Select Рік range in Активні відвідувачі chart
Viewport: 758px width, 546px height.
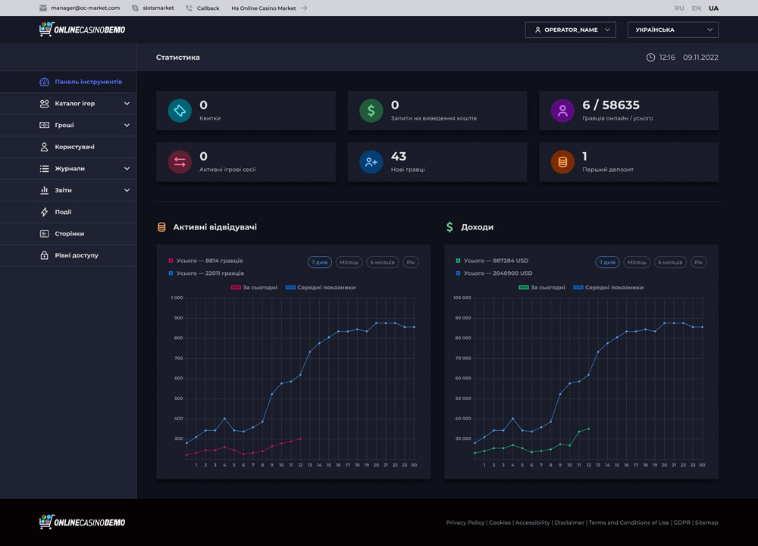tap(410, 262)
